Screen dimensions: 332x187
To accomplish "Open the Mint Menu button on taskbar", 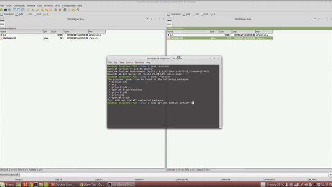I will [7, 184].
